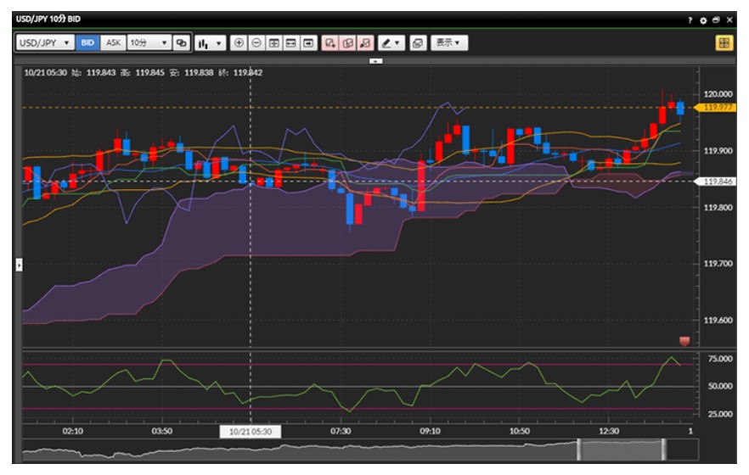Screen dimensions: 749x475
Task: Click the red marker at chart bottom-right
Action: point(684,341)
